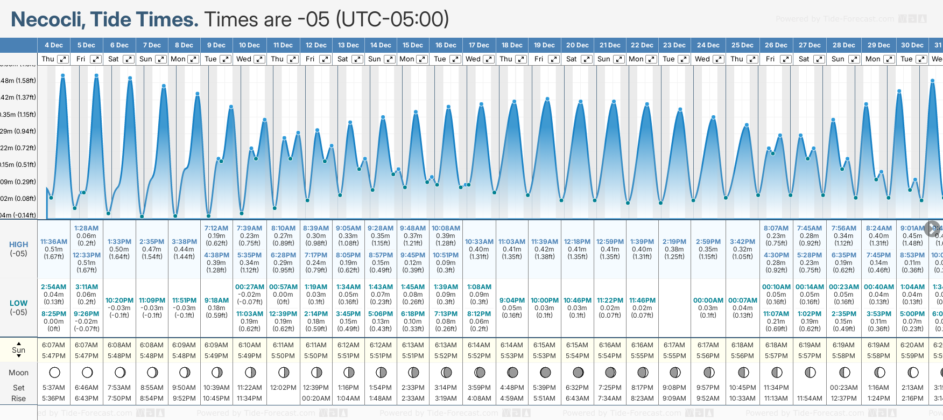Select the 24 Dec date header
The image size is (943, 420).
click(x=708, y=45)
